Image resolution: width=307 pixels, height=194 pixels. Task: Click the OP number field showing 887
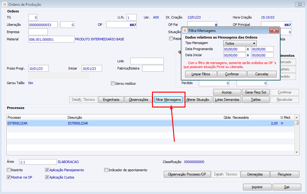(x=122, y=25)
